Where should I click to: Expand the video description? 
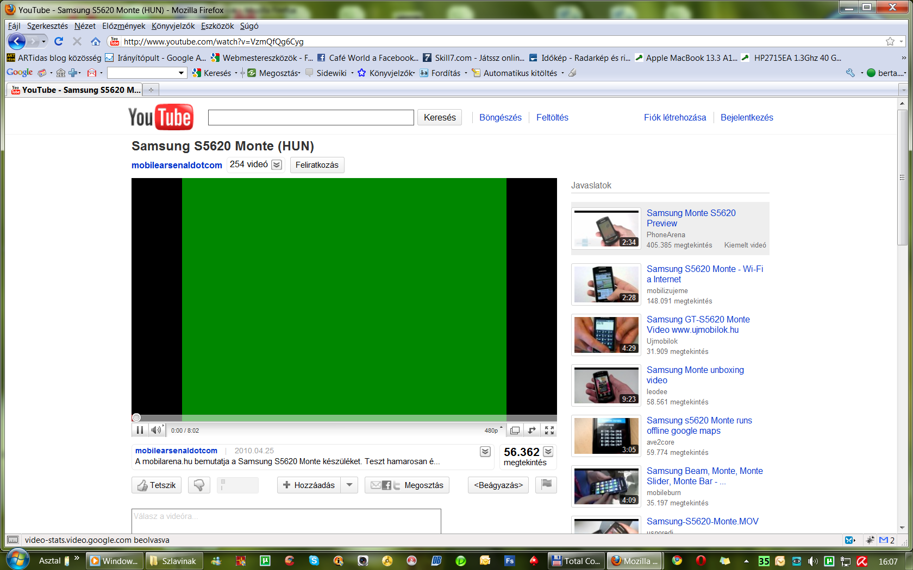point(485,452)
